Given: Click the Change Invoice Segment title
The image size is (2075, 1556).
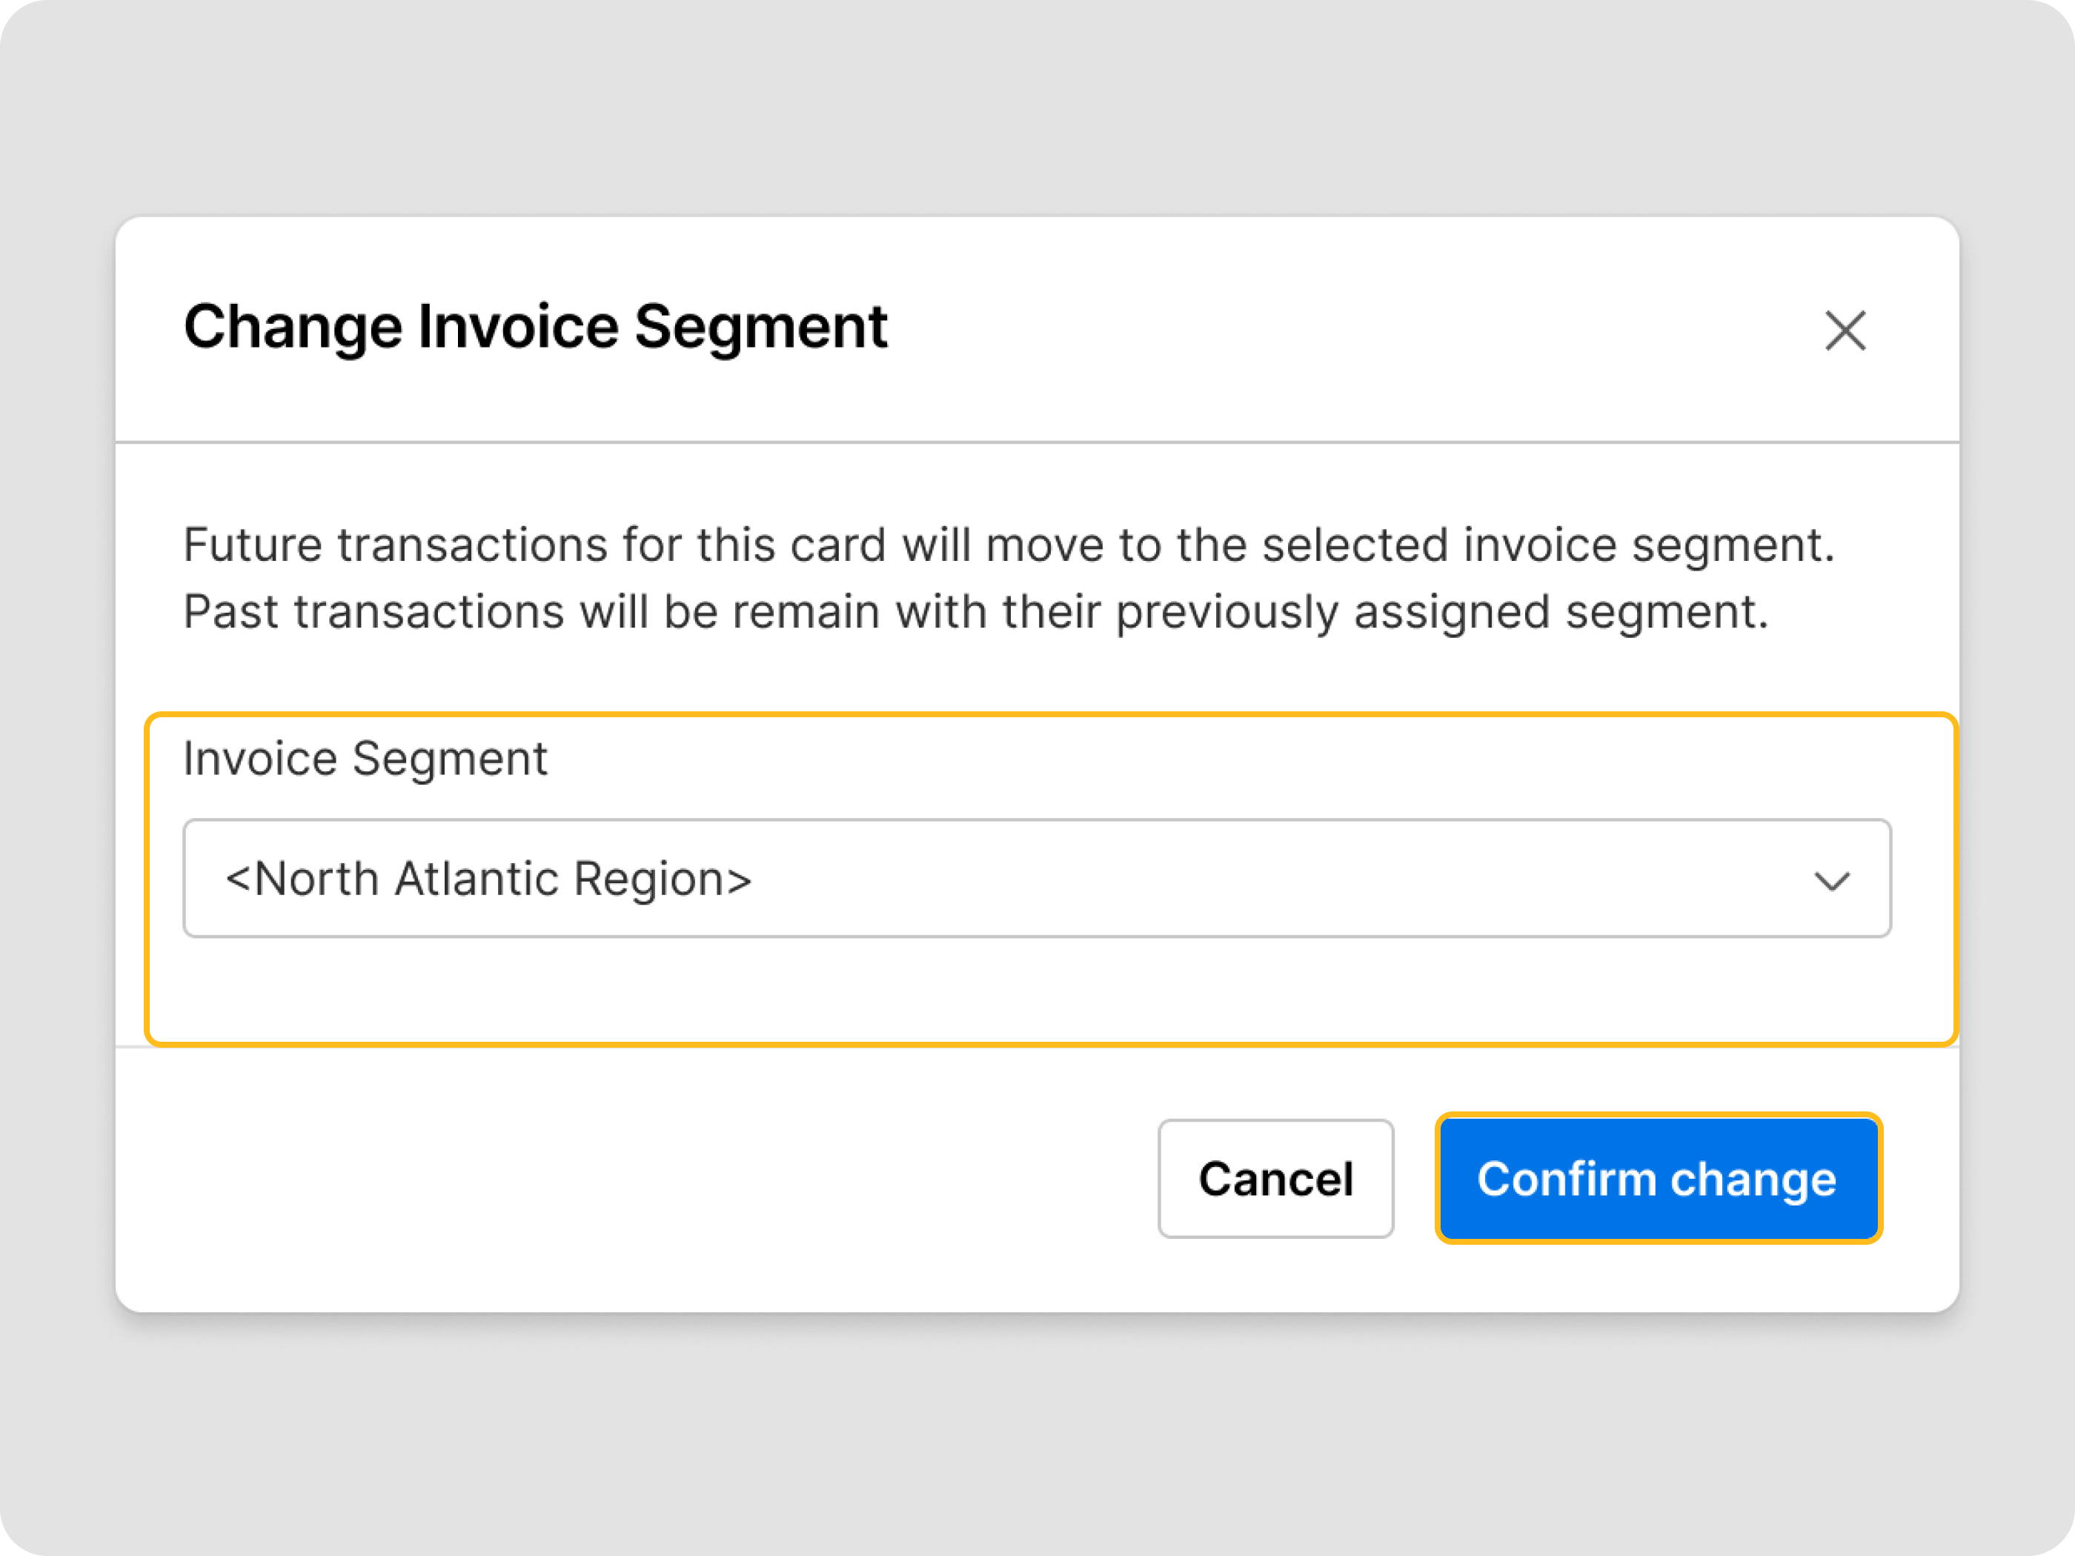Looking at the screenshot, I should pyautogui.click(x=535, y=327).
